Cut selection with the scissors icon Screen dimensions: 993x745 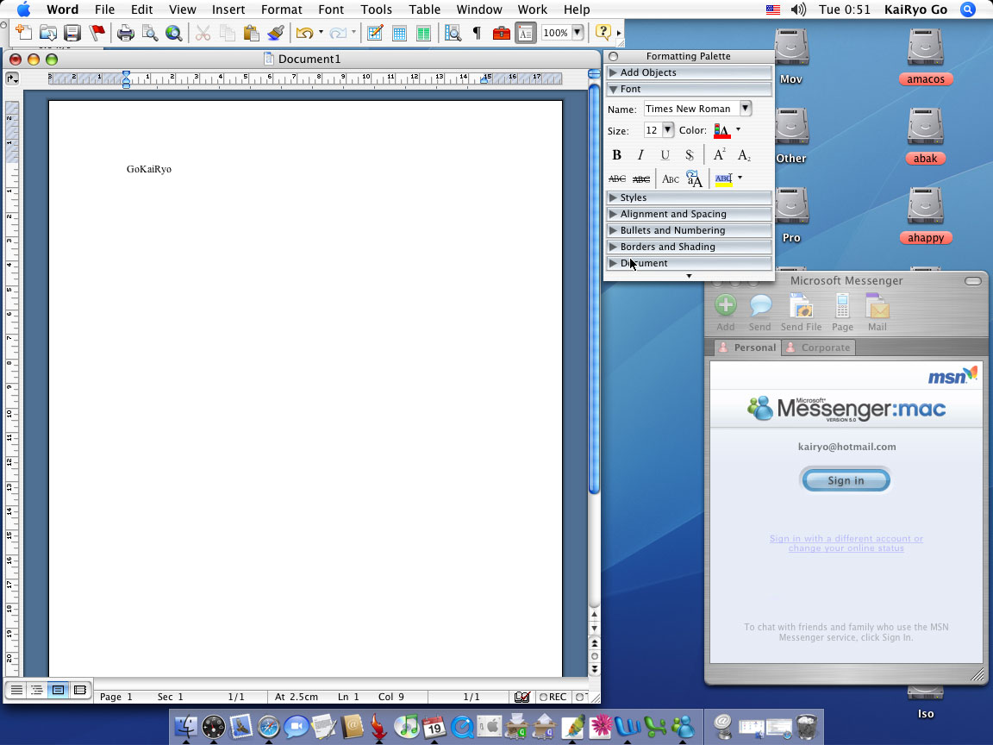[x=203, y=32]
